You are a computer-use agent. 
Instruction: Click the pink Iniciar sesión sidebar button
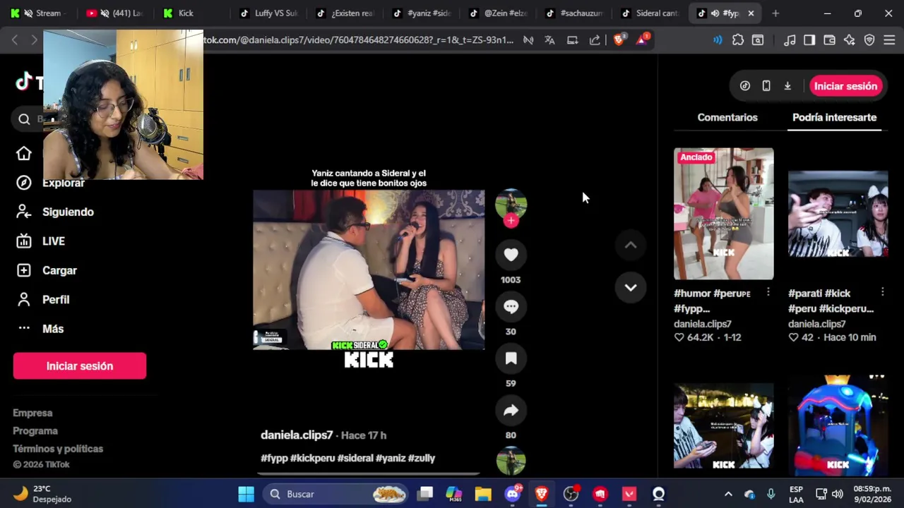click(80, 366)
